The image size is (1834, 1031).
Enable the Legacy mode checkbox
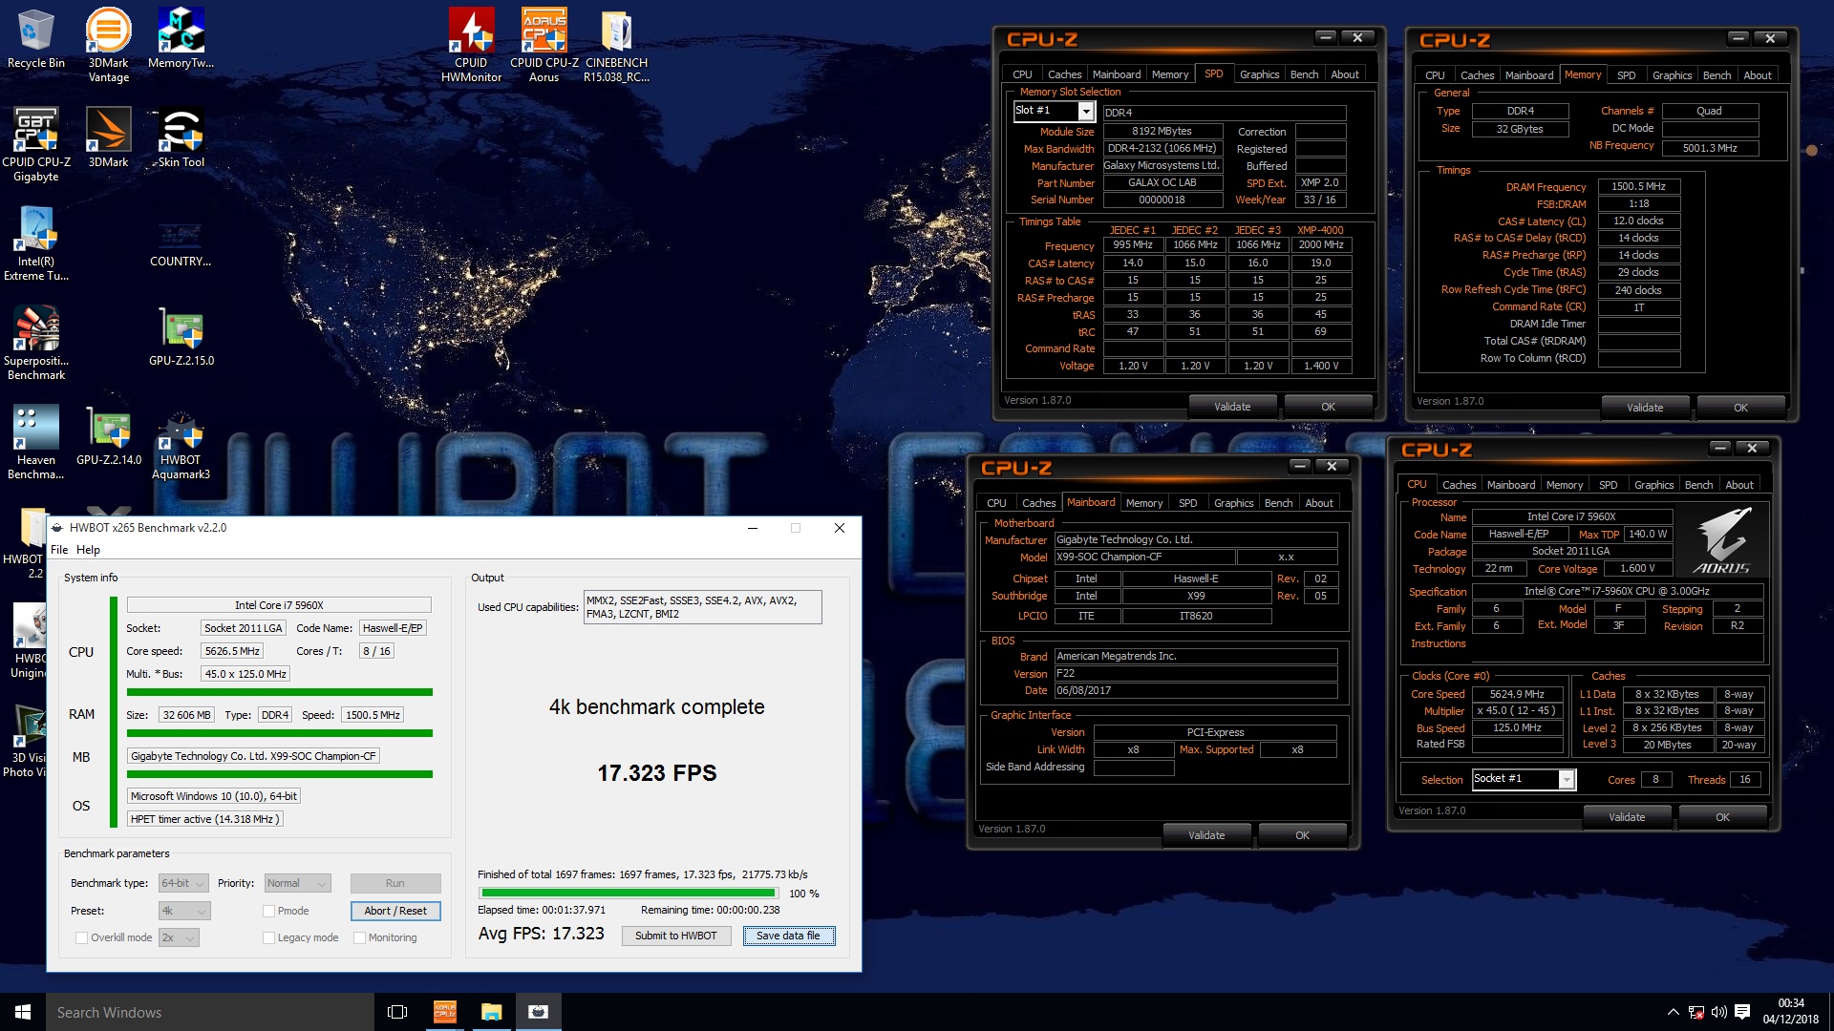[x=269, y=937]
